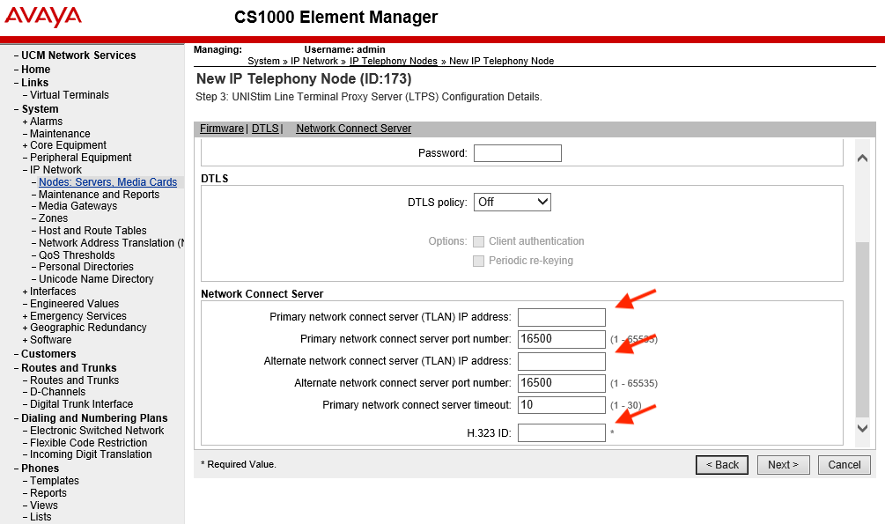The image size is (885, 524).
Task: Click System in the breadcrumb
Action: (263, 61)
